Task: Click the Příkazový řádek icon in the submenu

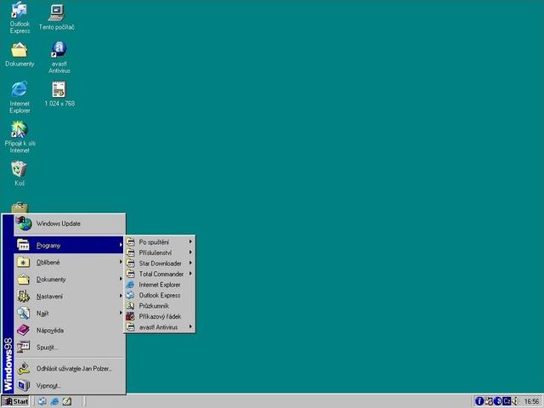Action: point(130,316)
